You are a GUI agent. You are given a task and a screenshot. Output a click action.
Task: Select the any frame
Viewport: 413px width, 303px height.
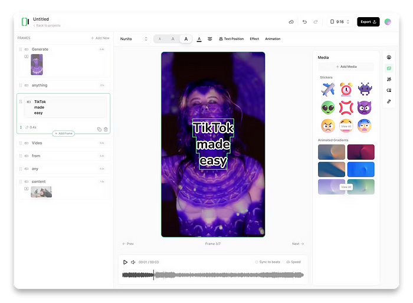tap(63, 169)
